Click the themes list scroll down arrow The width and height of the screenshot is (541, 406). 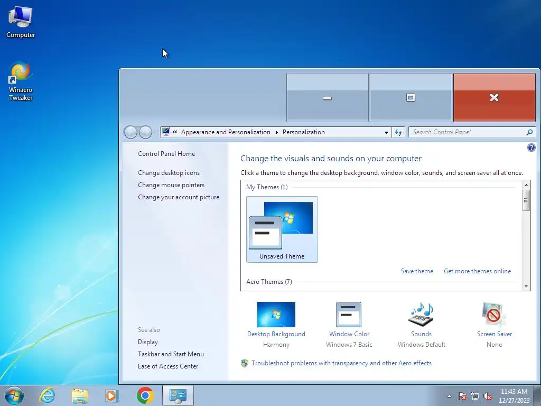[x=526, y=286]
